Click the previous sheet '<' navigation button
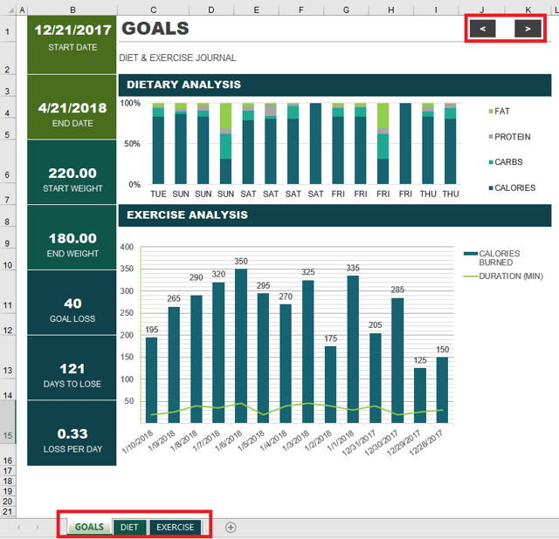 coord(482,29)
